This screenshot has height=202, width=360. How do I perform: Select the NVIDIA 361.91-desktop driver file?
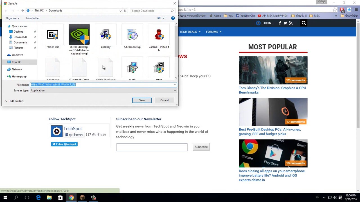(79, 35)
